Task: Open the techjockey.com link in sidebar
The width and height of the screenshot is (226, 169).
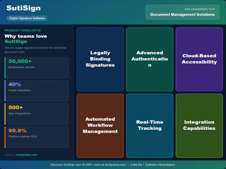Action: (x=27, y=155)
